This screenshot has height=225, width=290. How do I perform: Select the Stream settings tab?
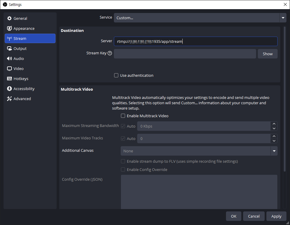pyautogui.click(x=30, y=38)
